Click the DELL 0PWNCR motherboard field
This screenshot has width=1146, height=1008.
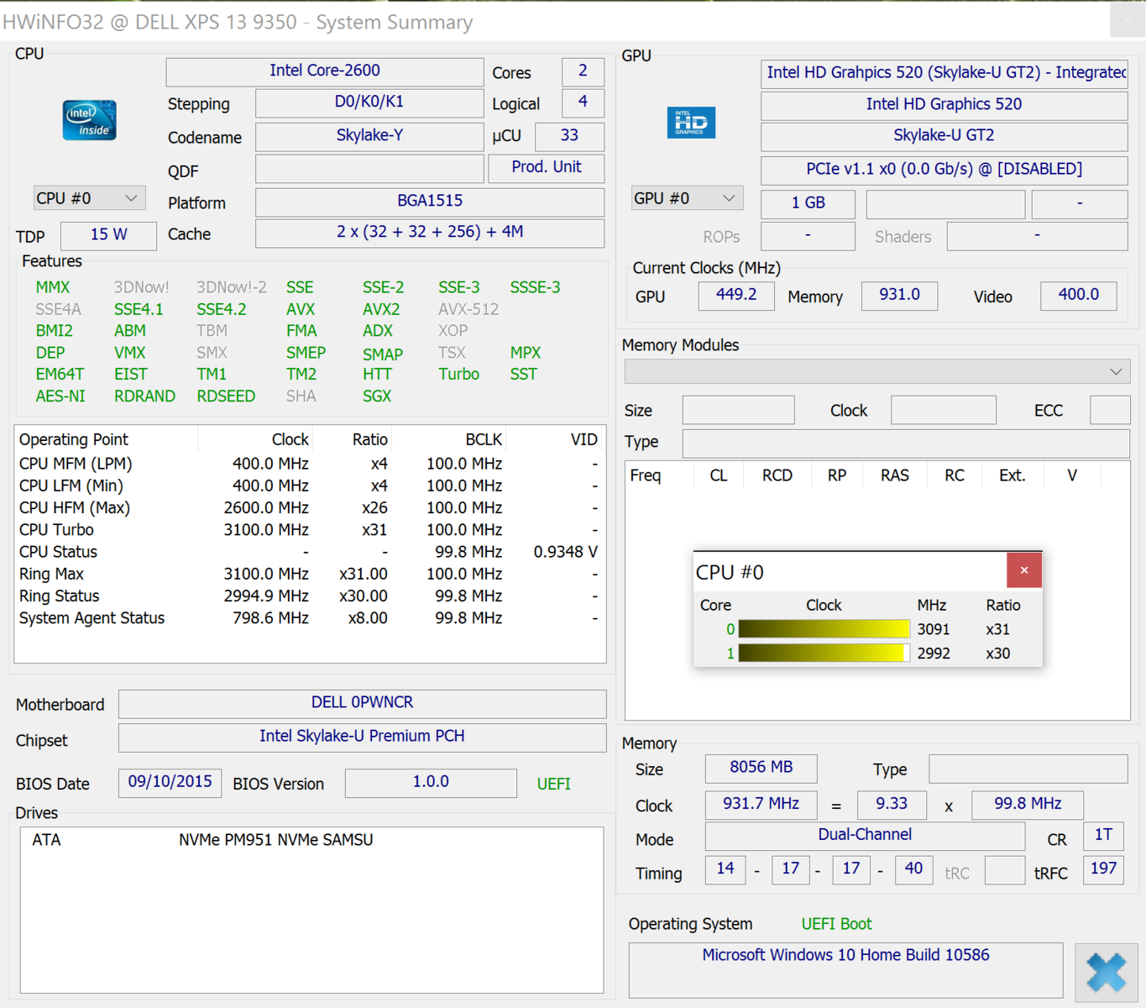[363, 703]
